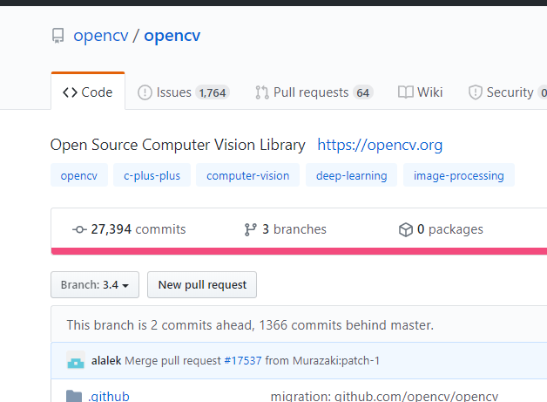Click the branches fork icon

click(251, 229)
